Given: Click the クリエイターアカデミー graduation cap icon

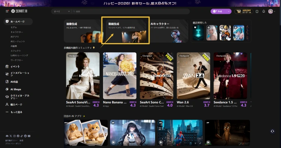Looking at the screenshot, I should [7, 97].
